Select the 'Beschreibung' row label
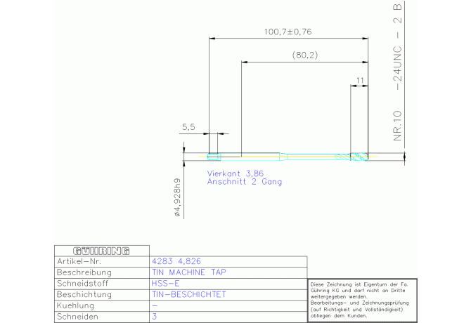Screen dimensions: 471x323 (86, 272)
